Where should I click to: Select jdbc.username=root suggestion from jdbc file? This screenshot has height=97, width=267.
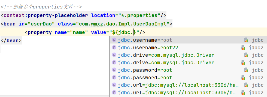[188, 40]
